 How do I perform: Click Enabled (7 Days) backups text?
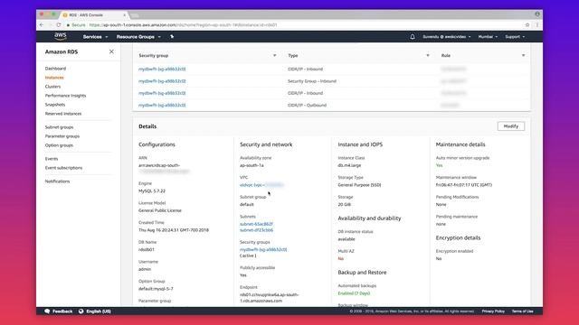click(354, 293)
